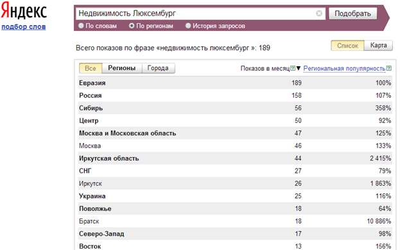Select the Иркутская область row
This screenshot has width=400, height=250.
[235, 158]
